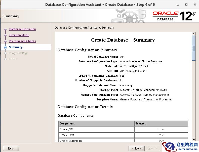Image resolution: width=199 pixels, height=152 pixels.
Task: Click the Prerequisite Checks step bullet
Action: (5, 41)
